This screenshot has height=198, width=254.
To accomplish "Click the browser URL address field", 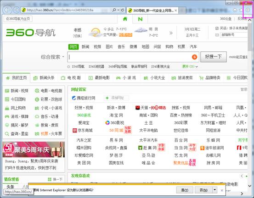I will [67, 10].
